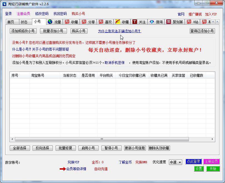
Task: Click the lightning 收藏 favorites icon
Action: 117,21
